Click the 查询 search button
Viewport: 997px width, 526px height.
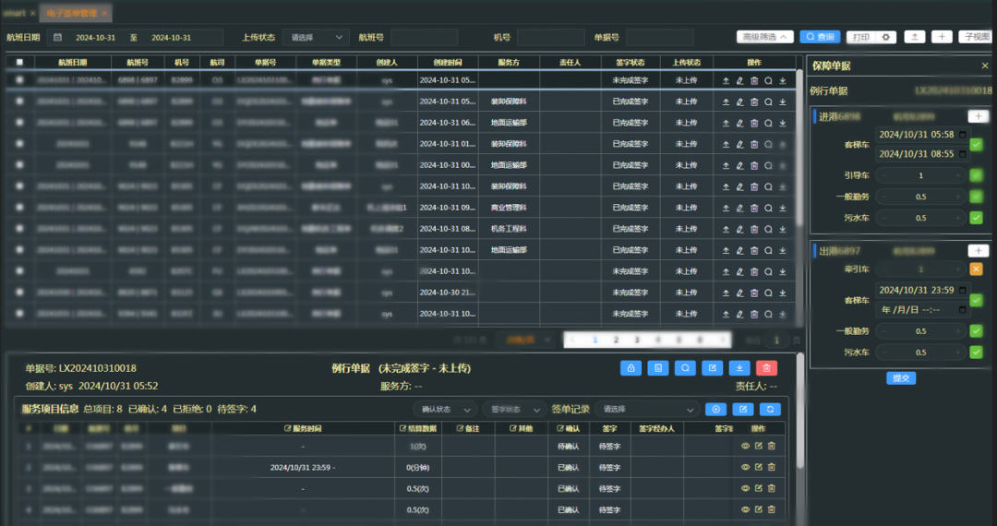(820, 37)
